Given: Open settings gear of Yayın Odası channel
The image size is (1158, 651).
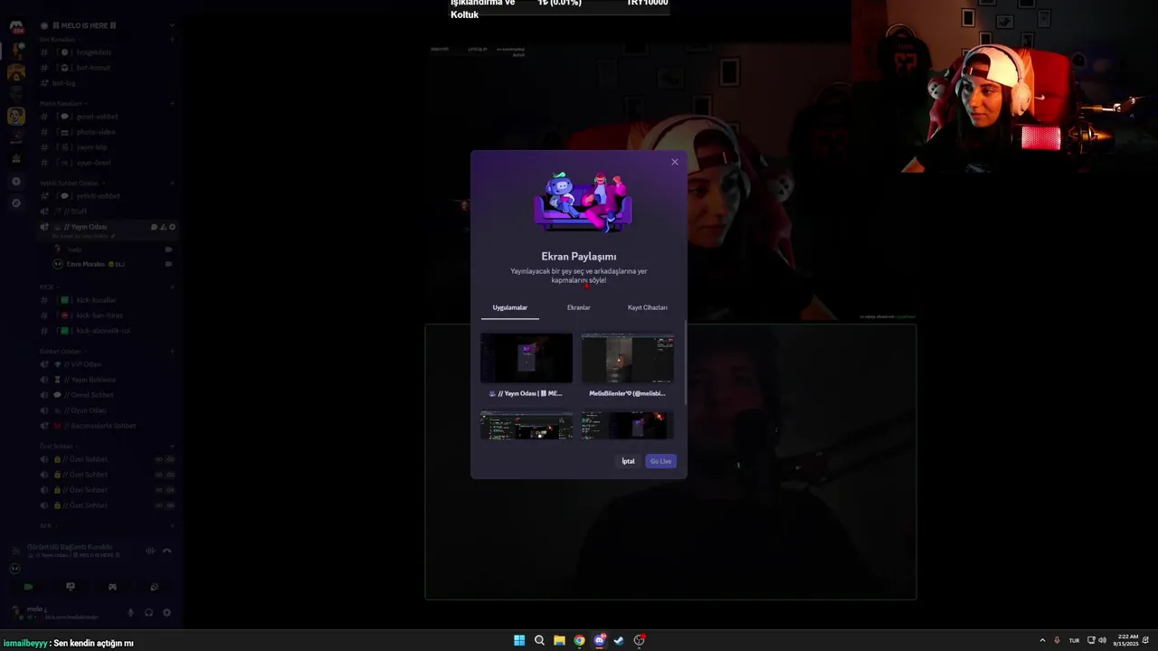Looking at the screenshot, I should pyautogui.click(x=172, y=227).
